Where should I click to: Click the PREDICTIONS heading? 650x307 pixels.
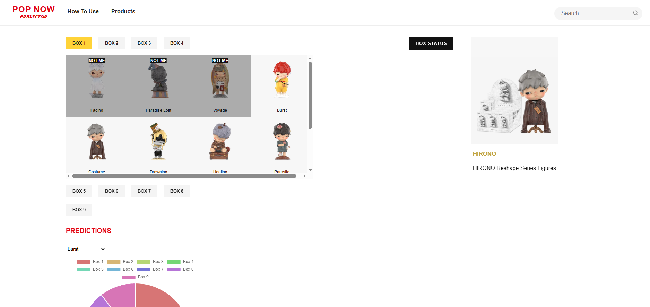point(88,231)
